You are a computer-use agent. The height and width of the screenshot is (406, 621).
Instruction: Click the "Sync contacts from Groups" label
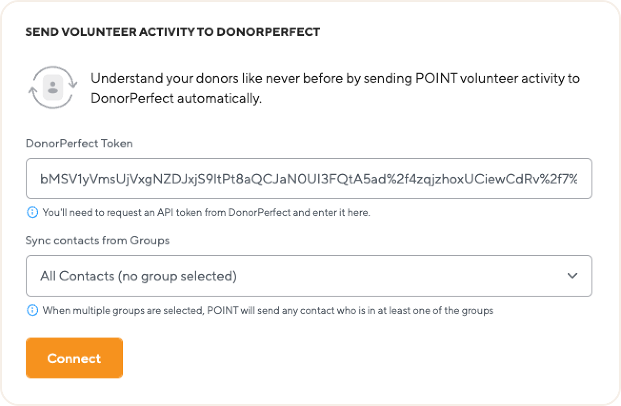click(x=97, y=241)
